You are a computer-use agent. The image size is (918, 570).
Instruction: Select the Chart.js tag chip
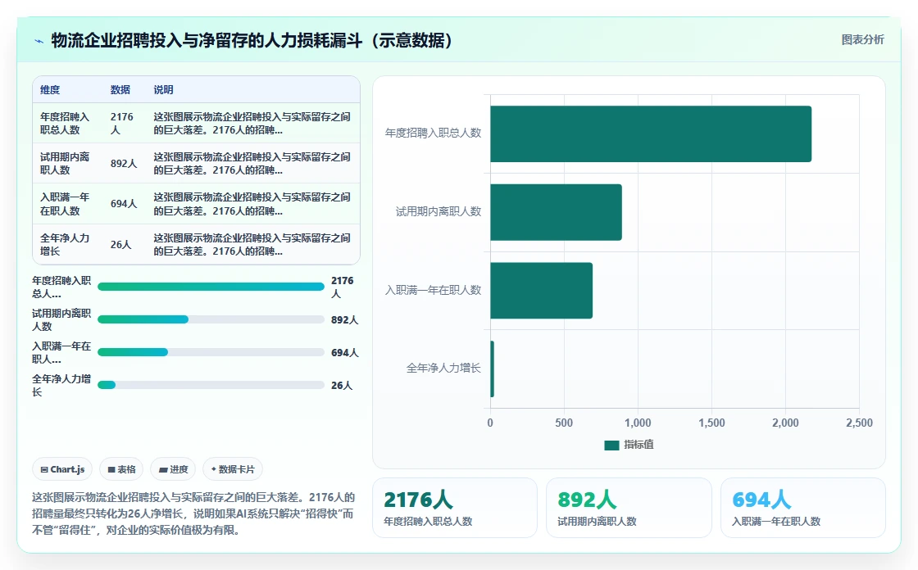(x=62, y=469)
